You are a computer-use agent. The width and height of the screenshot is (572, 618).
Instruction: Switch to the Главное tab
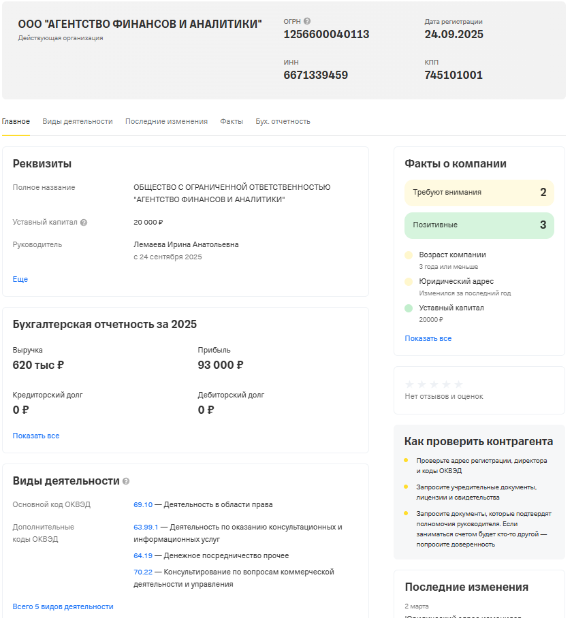pyautogui.click(x=16, y=121)
